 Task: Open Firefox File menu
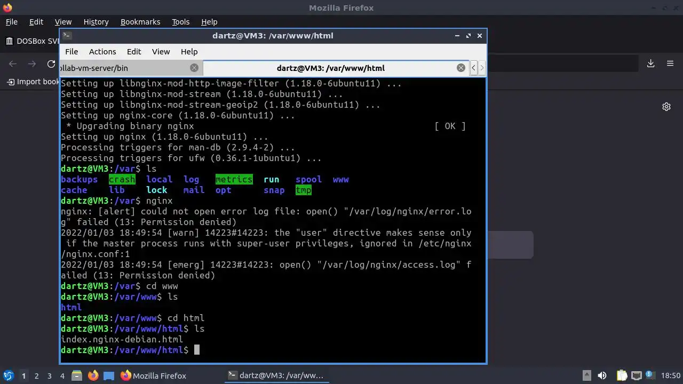[x=12, y=22]
